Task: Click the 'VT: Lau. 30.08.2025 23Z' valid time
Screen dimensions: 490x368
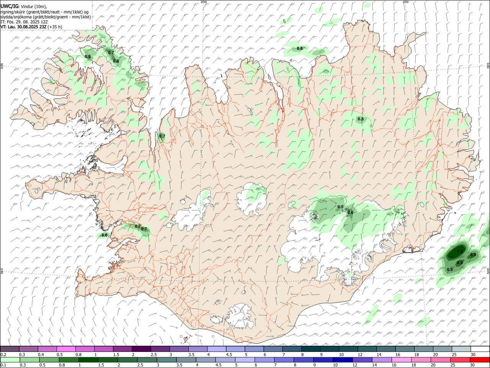Action: (24, 27)
